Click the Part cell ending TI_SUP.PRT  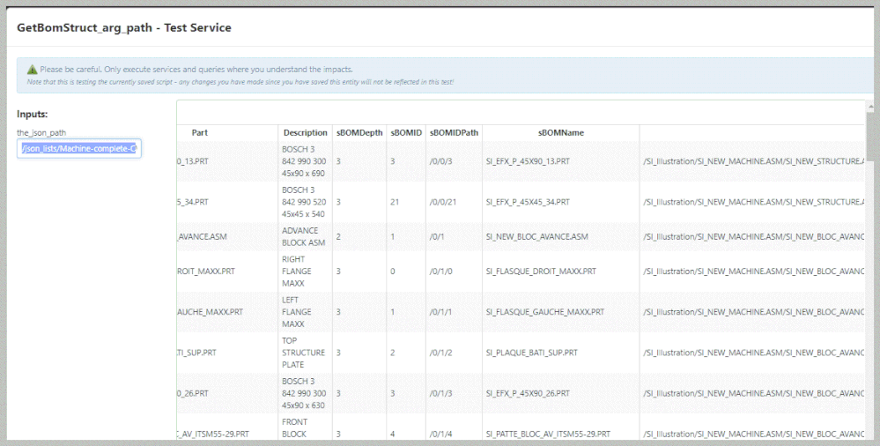coord(196,353)
